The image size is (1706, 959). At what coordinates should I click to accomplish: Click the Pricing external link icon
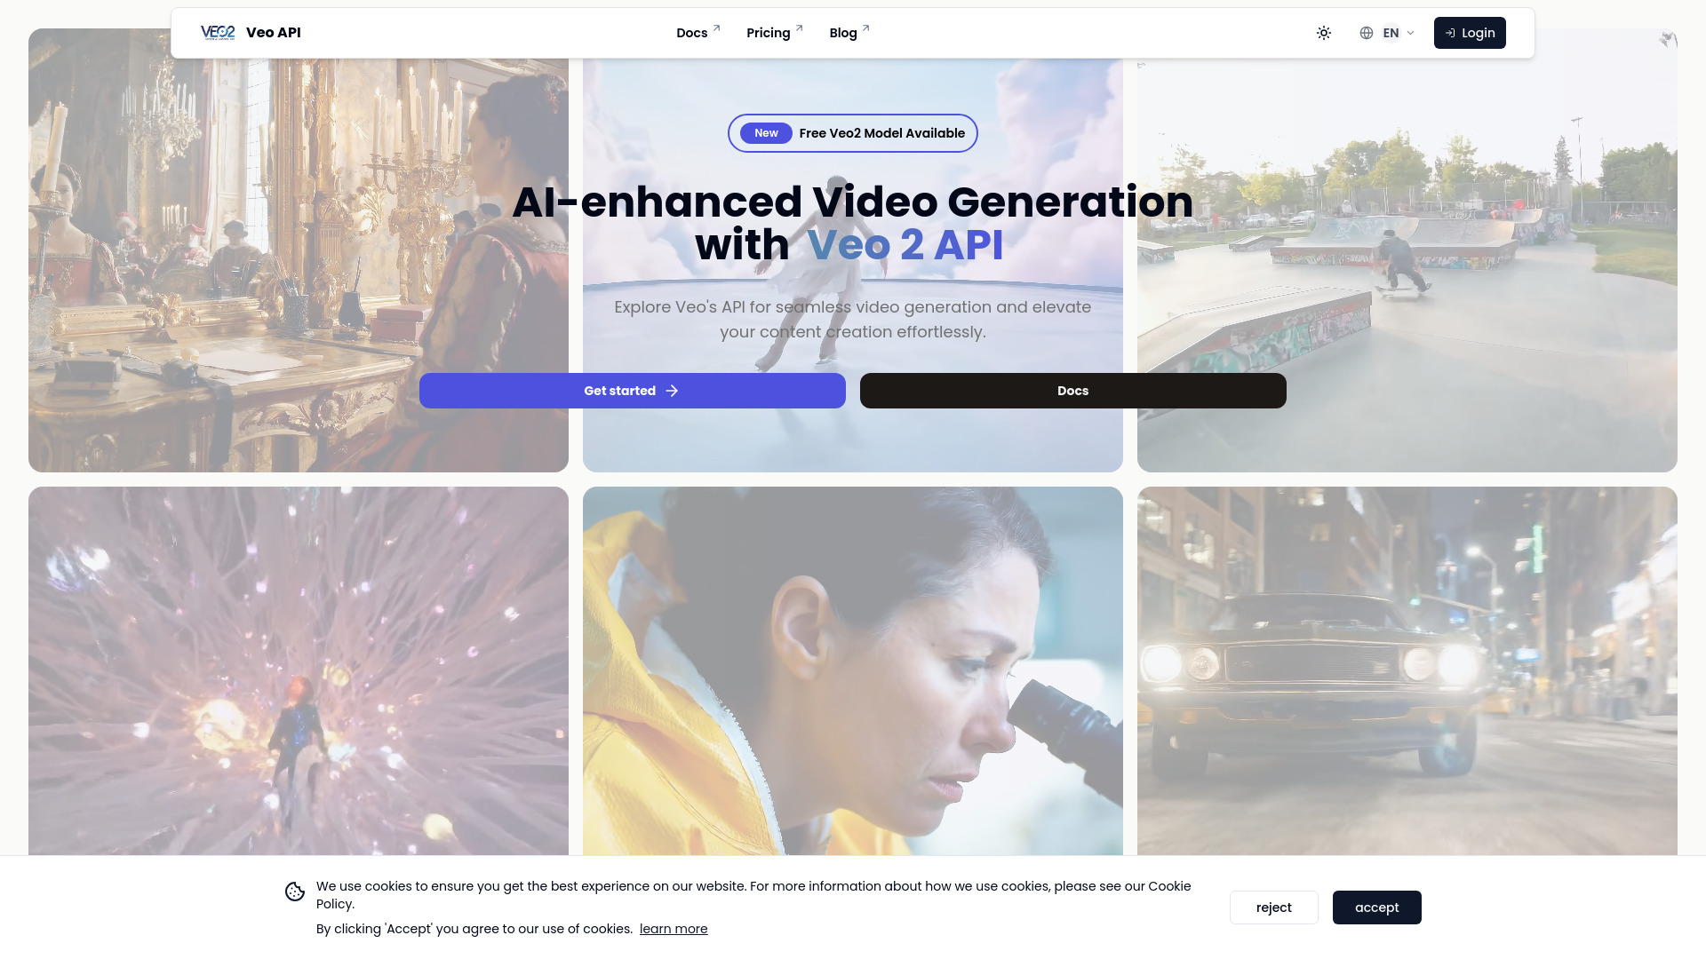(x=798, y=27)
